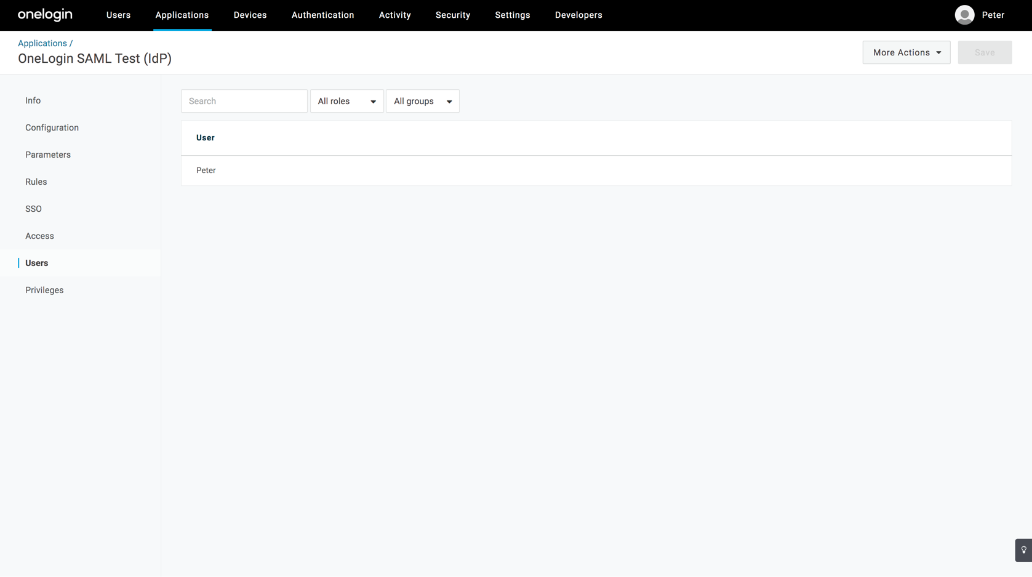Viewport: 1032px width, 577px height.
Task: Go back via the Applications breadcrumb link
Action: (x=42, y=43)
